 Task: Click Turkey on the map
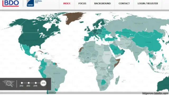click(109, 39)
